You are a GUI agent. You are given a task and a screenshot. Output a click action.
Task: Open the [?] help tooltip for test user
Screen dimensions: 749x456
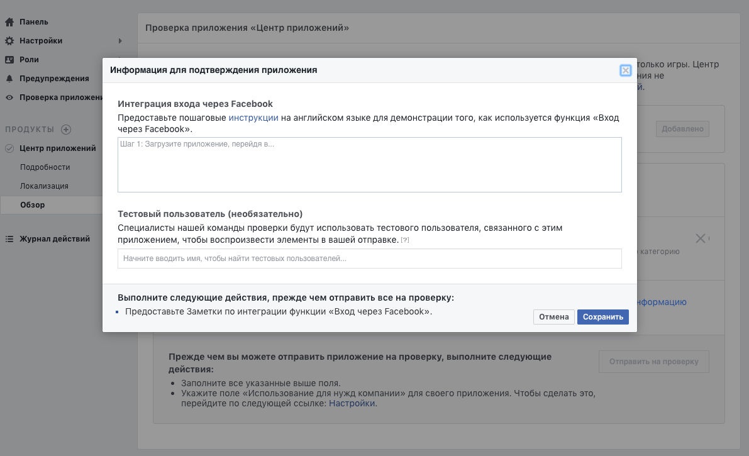click(404, 240)
